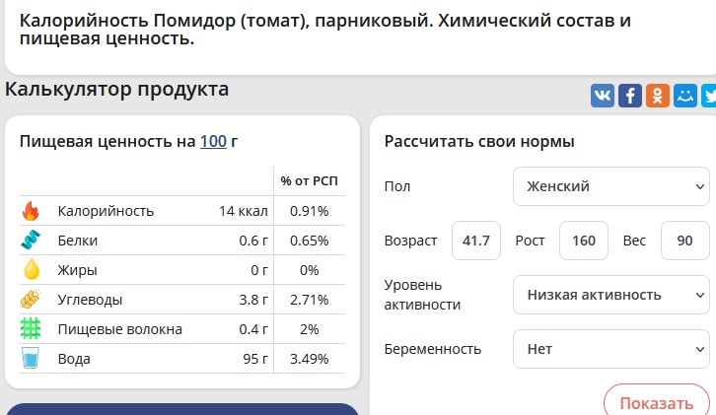Click the Вес field showing 90
The height and width of the screenshot is (415, 716).
click(684, 241)
